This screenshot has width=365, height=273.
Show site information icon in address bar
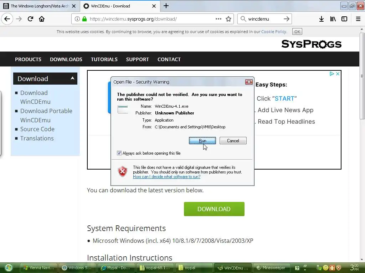(77, 19)
